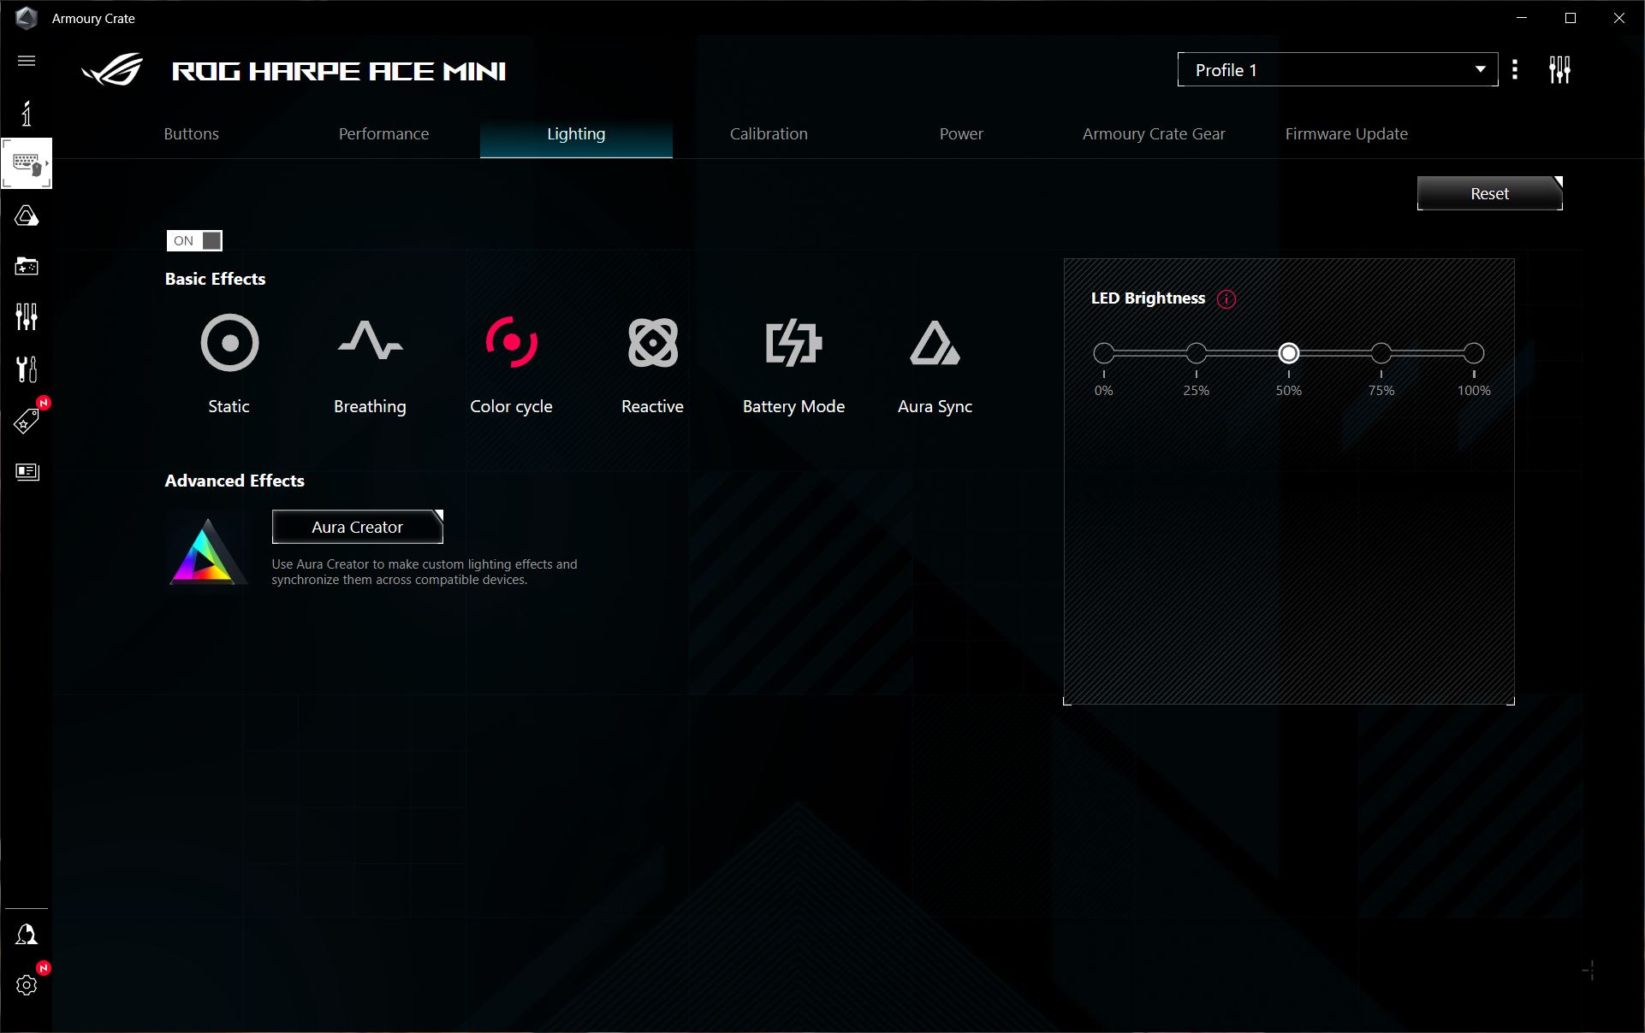
Task: Click the ROG HARPE ACE MINI device title
Action: 339,71
